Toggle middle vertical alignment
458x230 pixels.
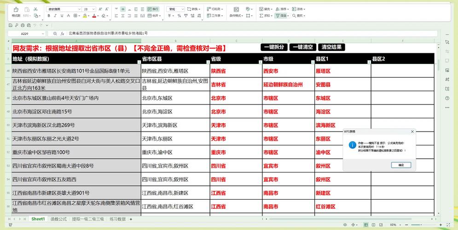click(x=123, y=9)
